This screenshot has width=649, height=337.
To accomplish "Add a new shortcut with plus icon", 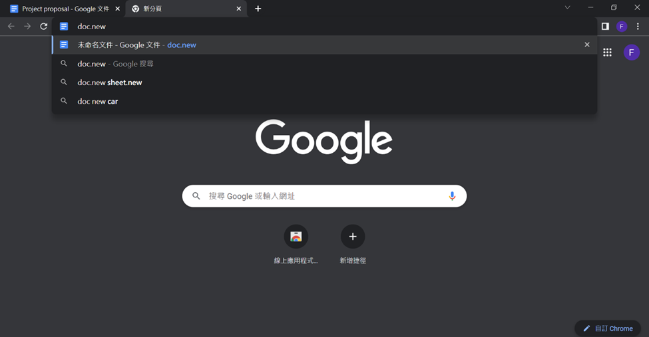I will pos(353,237).
